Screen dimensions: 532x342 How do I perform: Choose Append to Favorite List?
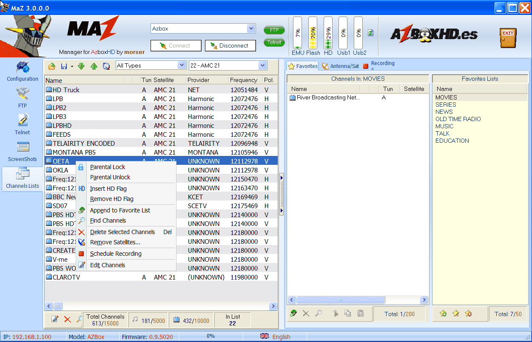tap(126, 210)
